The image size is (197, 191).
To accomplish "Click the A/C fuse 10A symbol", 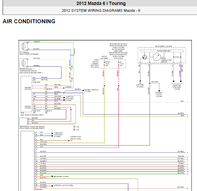I will tap(118, 64).
